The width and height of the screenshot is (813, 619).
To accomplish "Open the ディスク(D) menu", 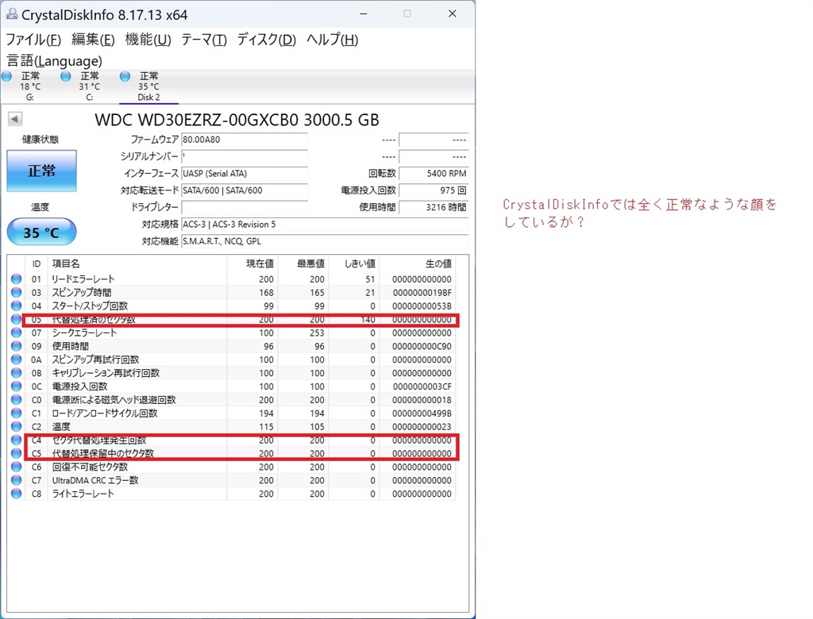I will [x=267, y=40].
